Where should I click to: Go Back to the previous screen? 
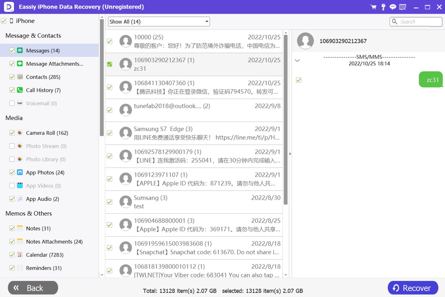coord(33,288)
